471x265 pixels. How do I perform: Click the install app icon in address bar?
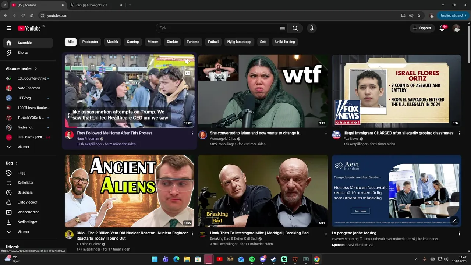point(403,15)
